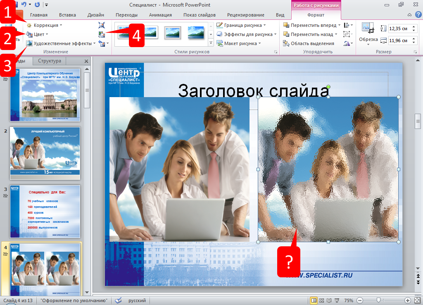Fit slide to current window icon

(x=417, y=300)
